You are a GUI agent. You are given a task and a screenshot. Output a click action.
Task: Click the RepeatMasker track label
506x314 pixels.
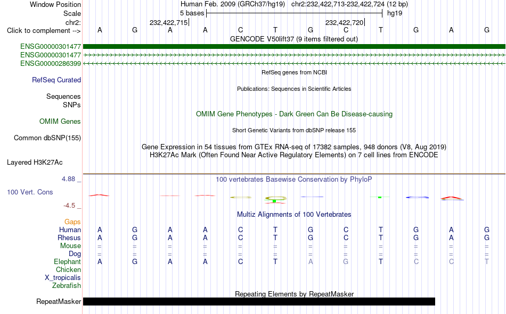pyautogui.click(x=59, y=301)
